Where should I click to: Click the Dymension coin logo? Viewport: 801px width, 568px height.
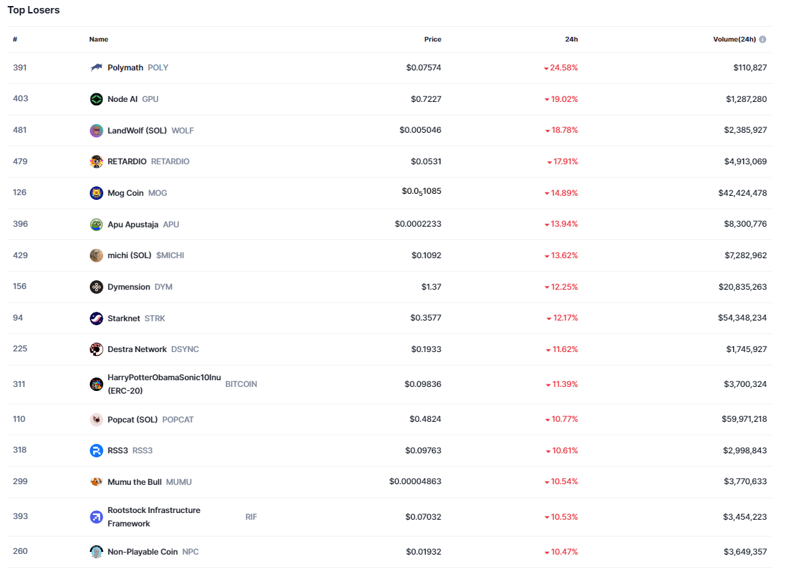coord(97,287)
